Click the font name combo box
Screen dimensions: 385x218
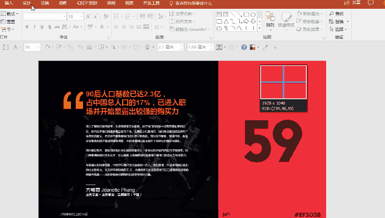pos(45,16)
